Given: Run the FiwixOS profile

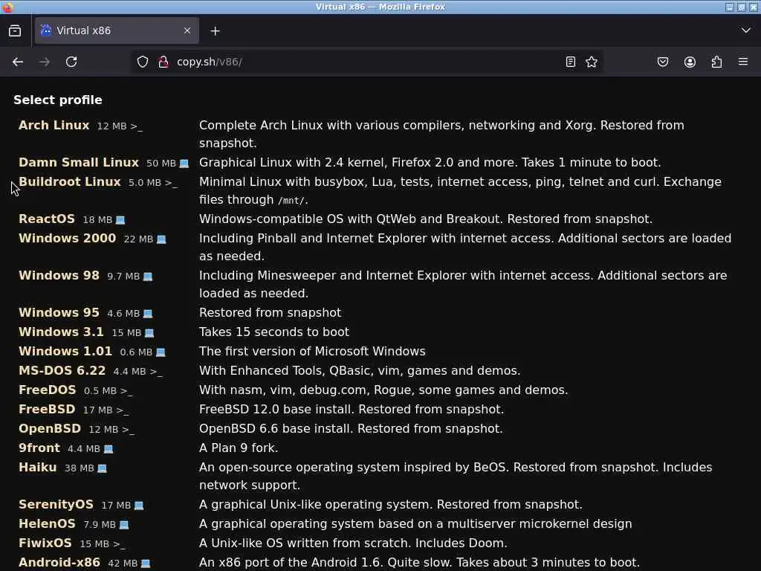Looking at the screenshot, I should (45, 543).
